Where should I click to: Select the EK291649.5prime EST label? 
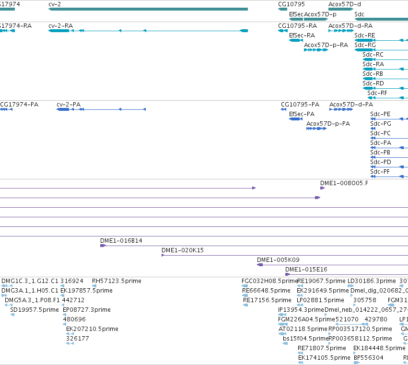point(323,291)
